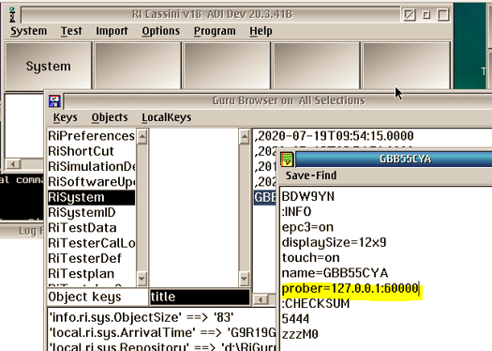The width and height of the screenshot is (492, 351).
Task: Open the Options menu
Action: pyautogui.click(x=160, y=31)
